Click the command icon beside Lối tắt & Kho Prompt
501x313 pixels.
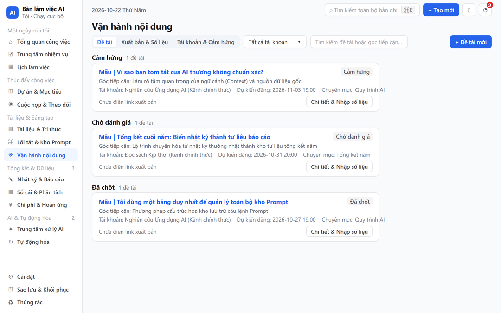click(11, 142)
